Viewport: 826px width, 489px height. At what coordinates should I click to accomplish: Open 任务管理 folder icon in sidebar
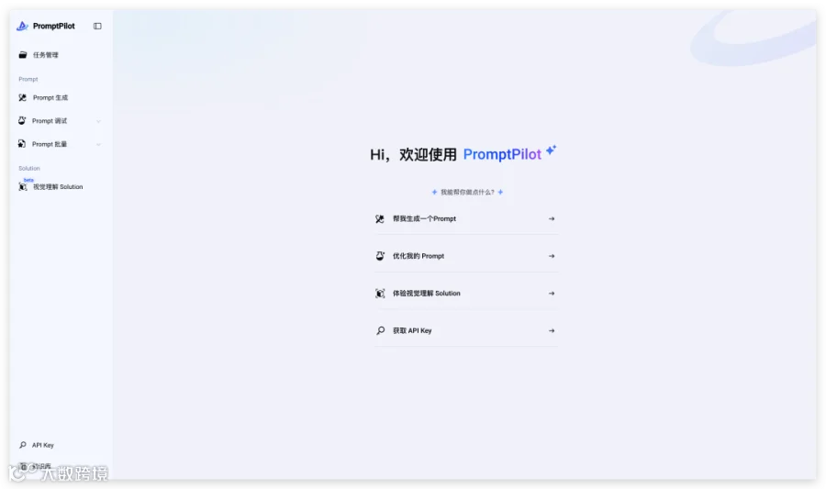(23, 55)
